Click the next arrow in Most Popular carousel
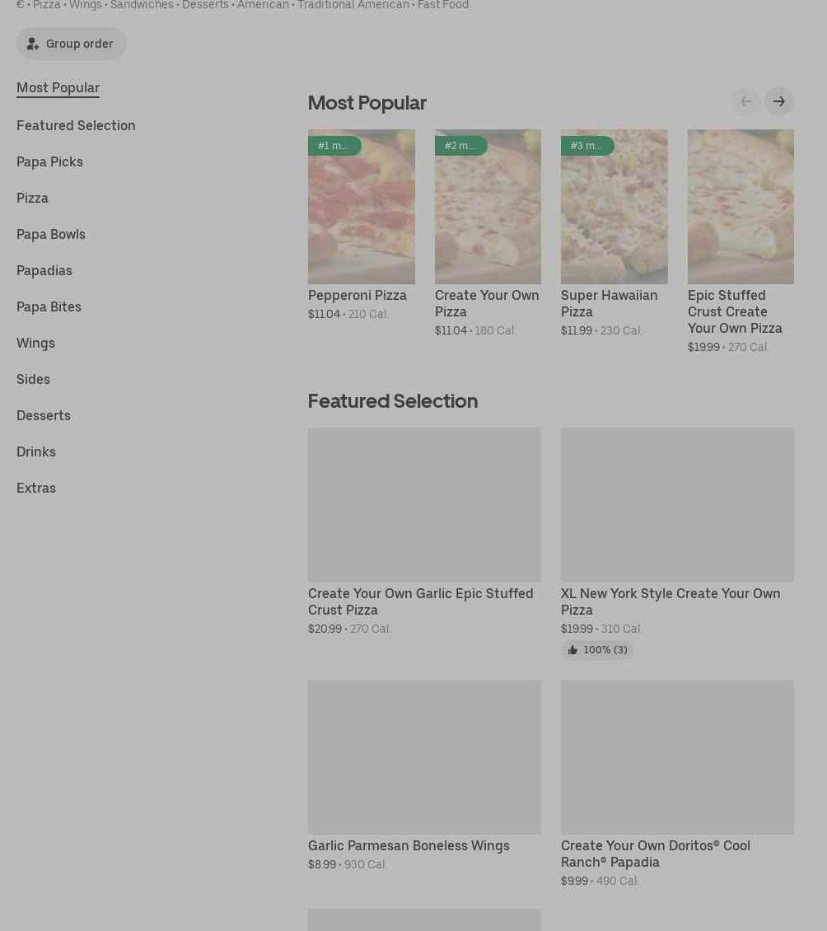This screenshot has height=931, width=827. [778, 101]
